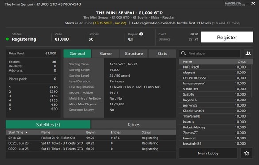Click the Register button

coord(227,37)
